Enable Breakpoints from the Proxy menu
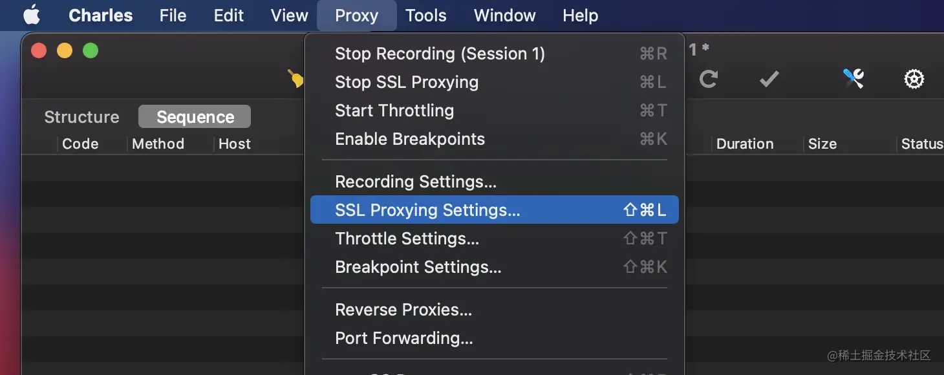The width and height of the screenshot is (944, 375). click(410, 139)
